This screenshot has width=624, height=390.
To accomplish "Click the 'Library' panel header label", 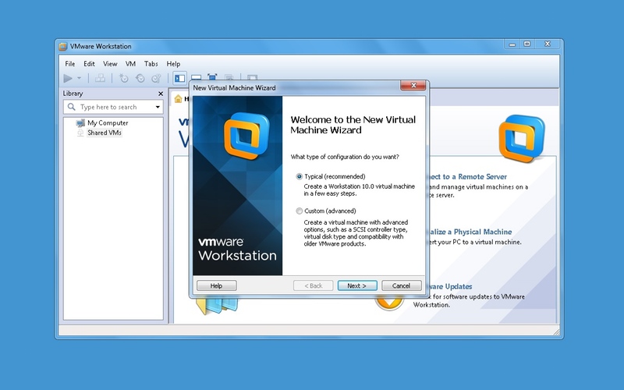I will point(73,94).
